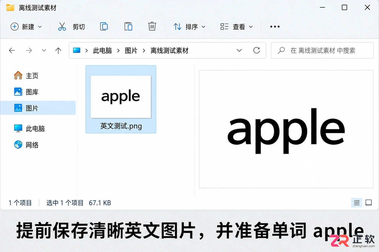Expand recent locations chevron near navigation arrows
The height and width of the screenshot is (252, 379).
[44, 50]
